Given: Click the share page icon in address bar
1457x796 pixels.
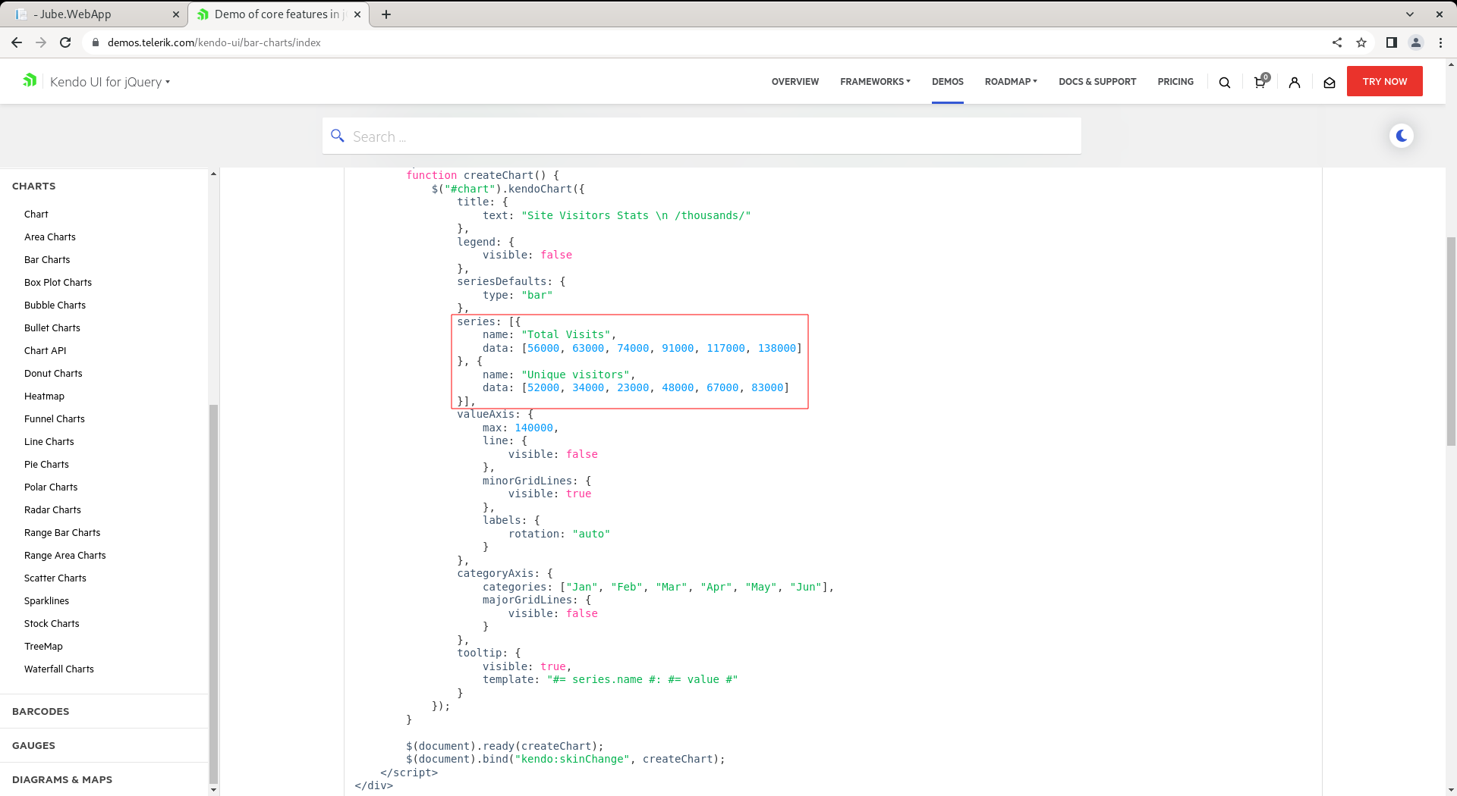Looking at the screenshot, I should (x=1337, y=42).
